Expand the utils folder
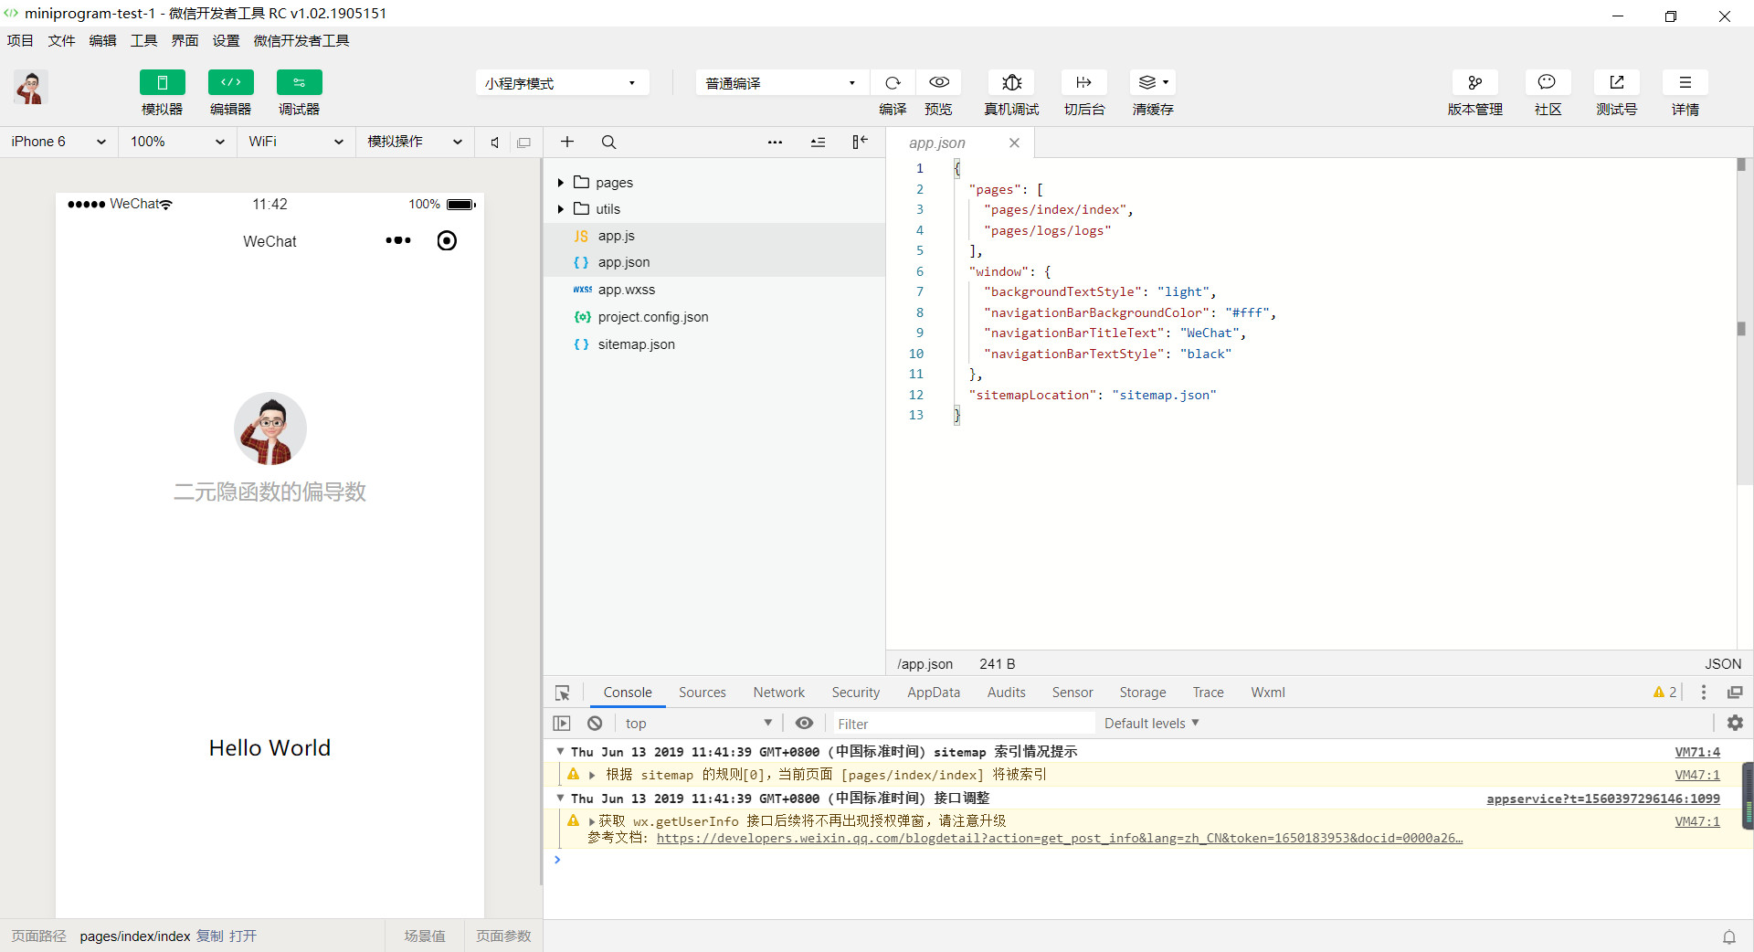Viewport: 1754px width, 952px height. tap(560, 209)
